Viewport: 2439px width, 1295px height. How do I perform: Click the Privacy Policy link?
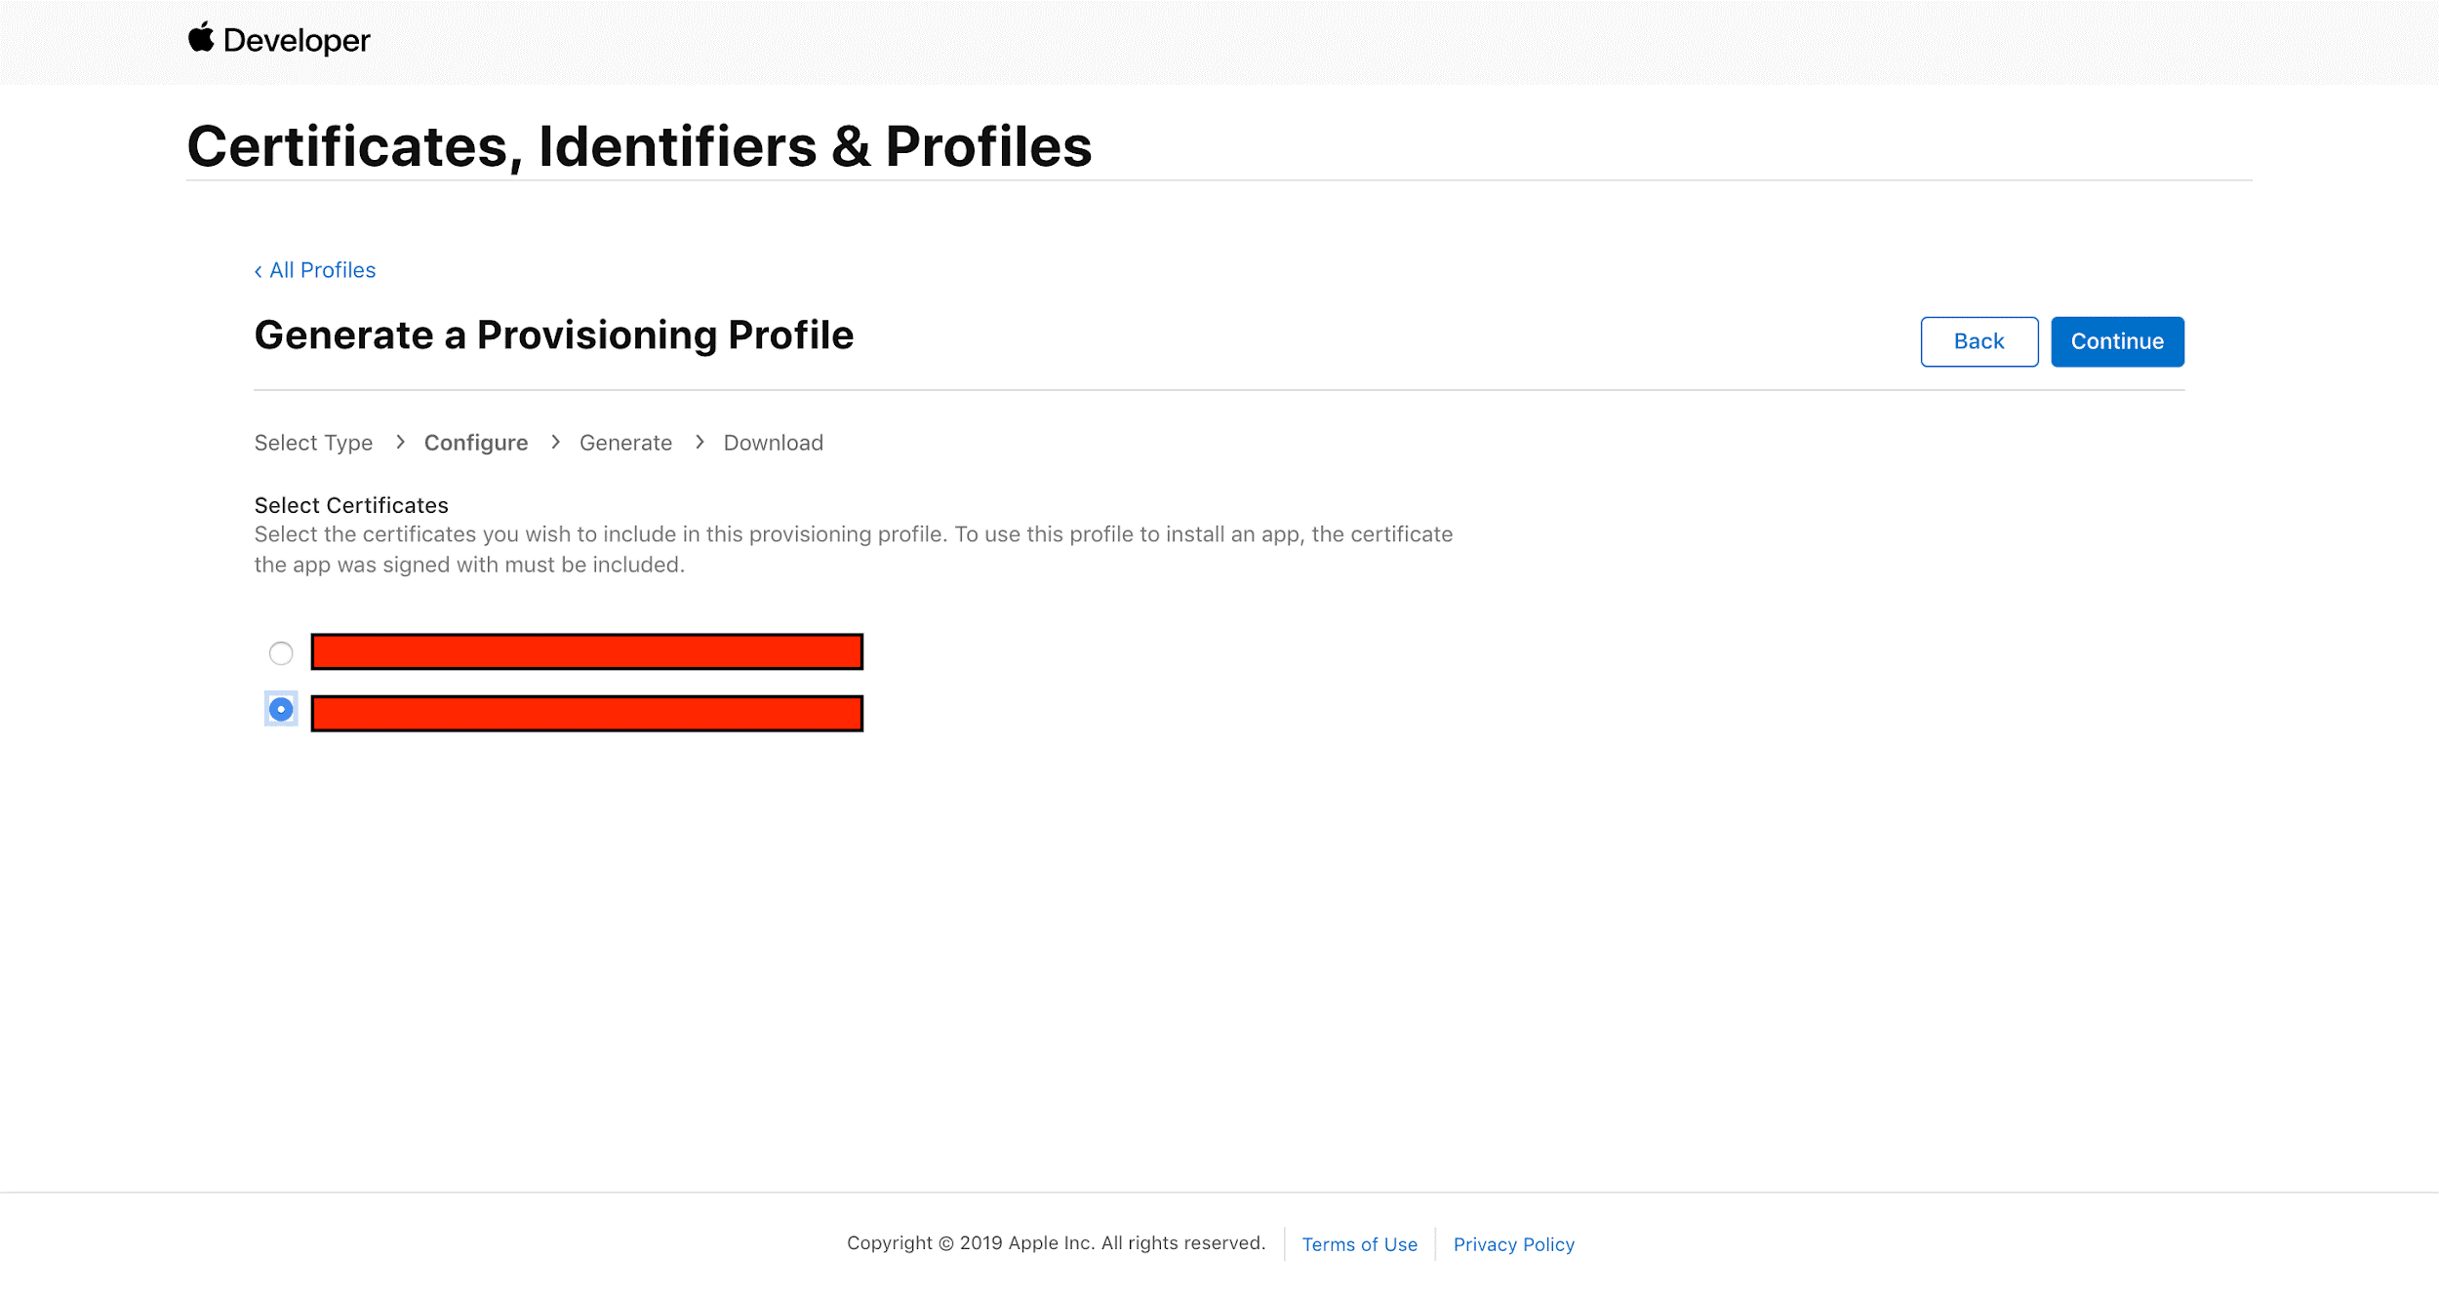click(1515, 1243)
